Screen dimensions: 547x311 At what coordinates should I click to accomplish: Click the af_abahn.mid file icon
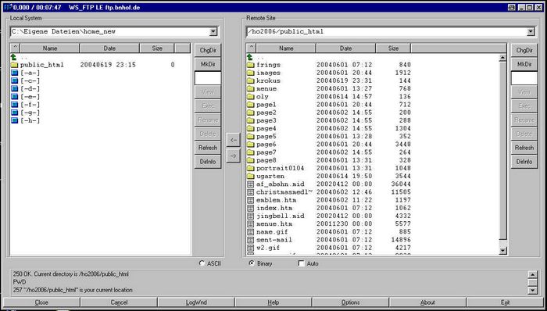click(x=251, y=184)
